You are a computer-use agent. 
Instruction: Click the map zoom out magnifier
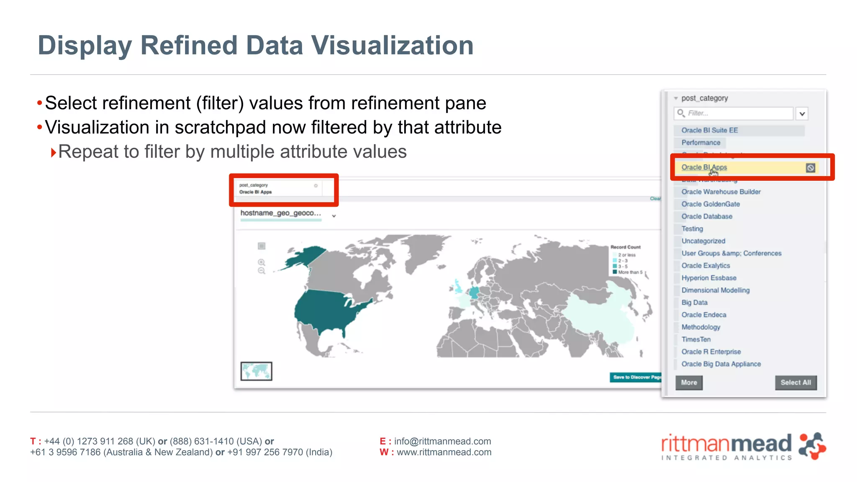[262, 271]
